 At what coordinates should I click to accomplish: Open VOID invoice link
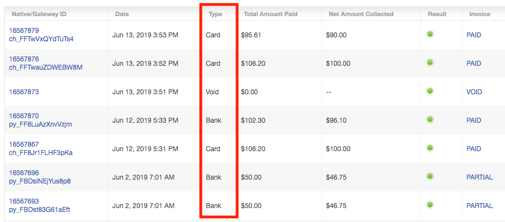pos(474,92)
